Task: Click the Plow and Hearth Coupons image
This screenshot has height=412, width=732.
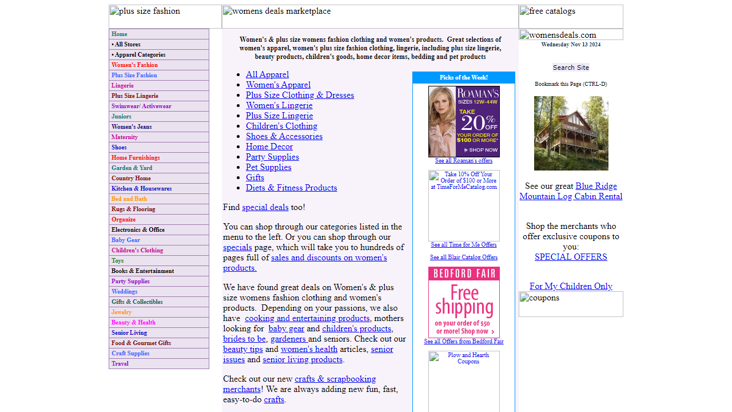Action: coord(464,381)
